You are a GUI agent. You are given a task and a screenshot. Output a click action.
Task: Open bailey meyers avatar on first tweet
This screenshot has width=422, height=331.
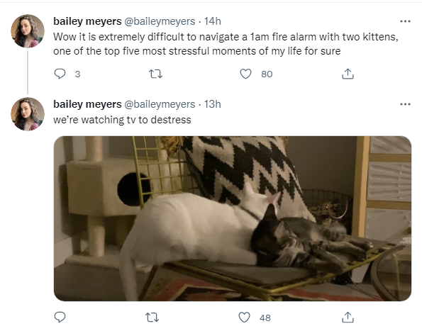(28, 31)
